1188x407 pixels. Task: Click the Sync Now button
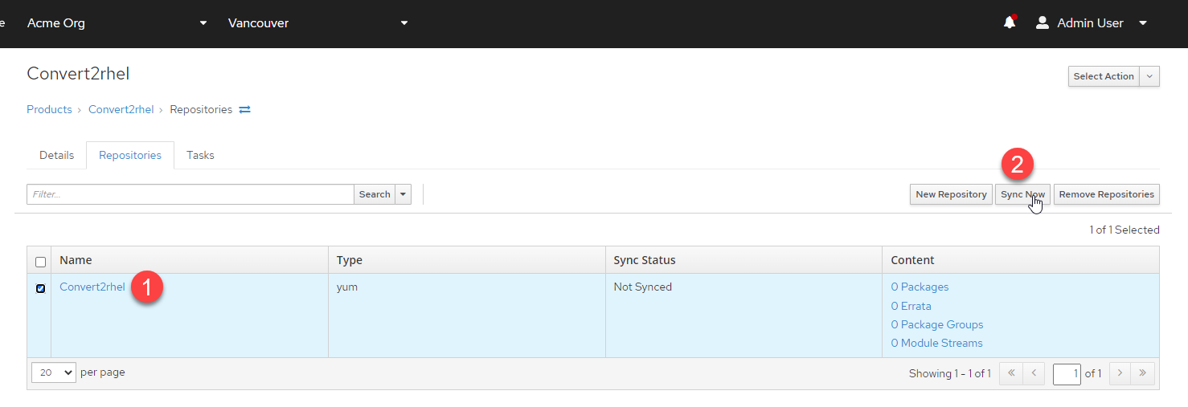(1022, 194)
